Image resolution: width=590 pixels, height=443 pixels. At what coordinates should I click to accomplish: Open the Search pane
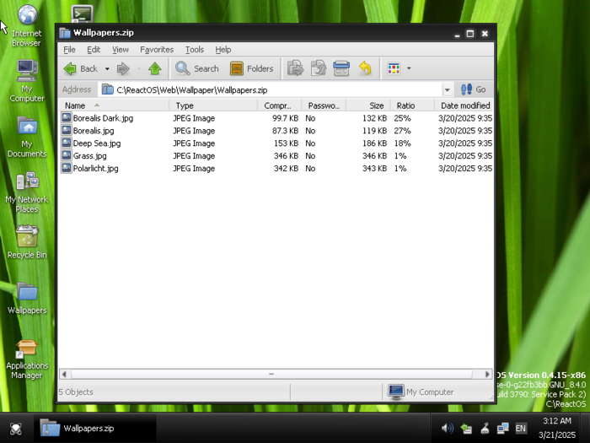pos(197,68)
